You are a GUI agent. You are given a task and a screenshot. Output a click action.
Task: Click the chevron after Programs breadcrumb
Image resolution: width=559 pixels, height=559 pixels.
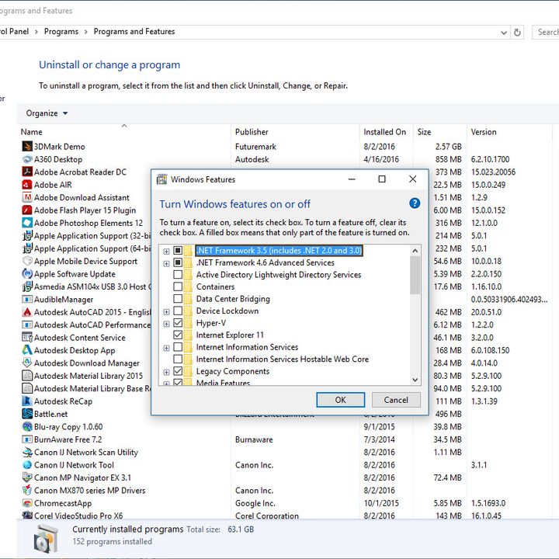point(86,32)
